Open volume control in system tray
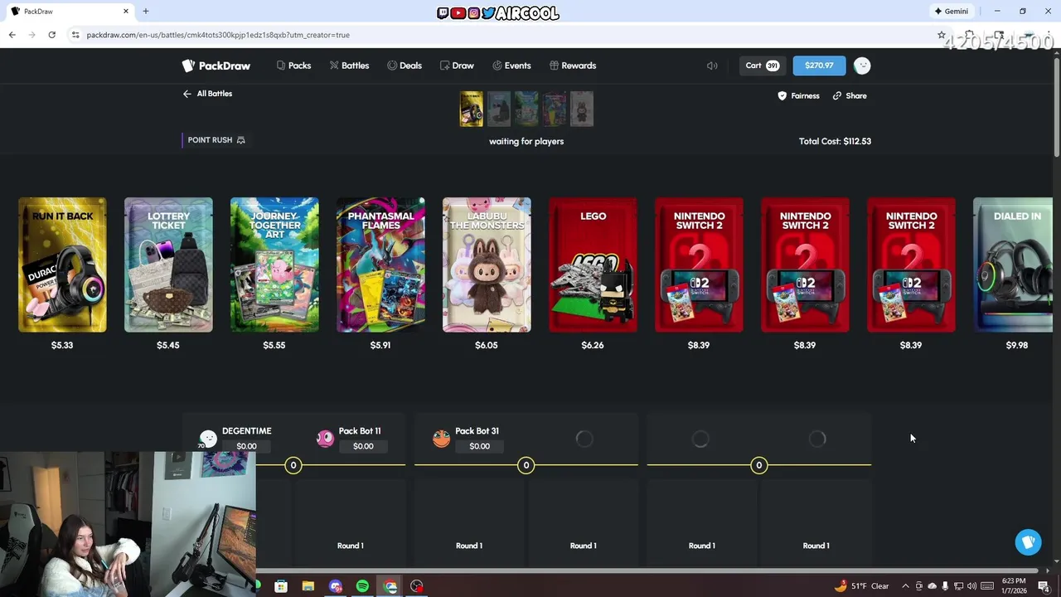This screenshot has width=1061, height=597. click(x=971, y=586)
